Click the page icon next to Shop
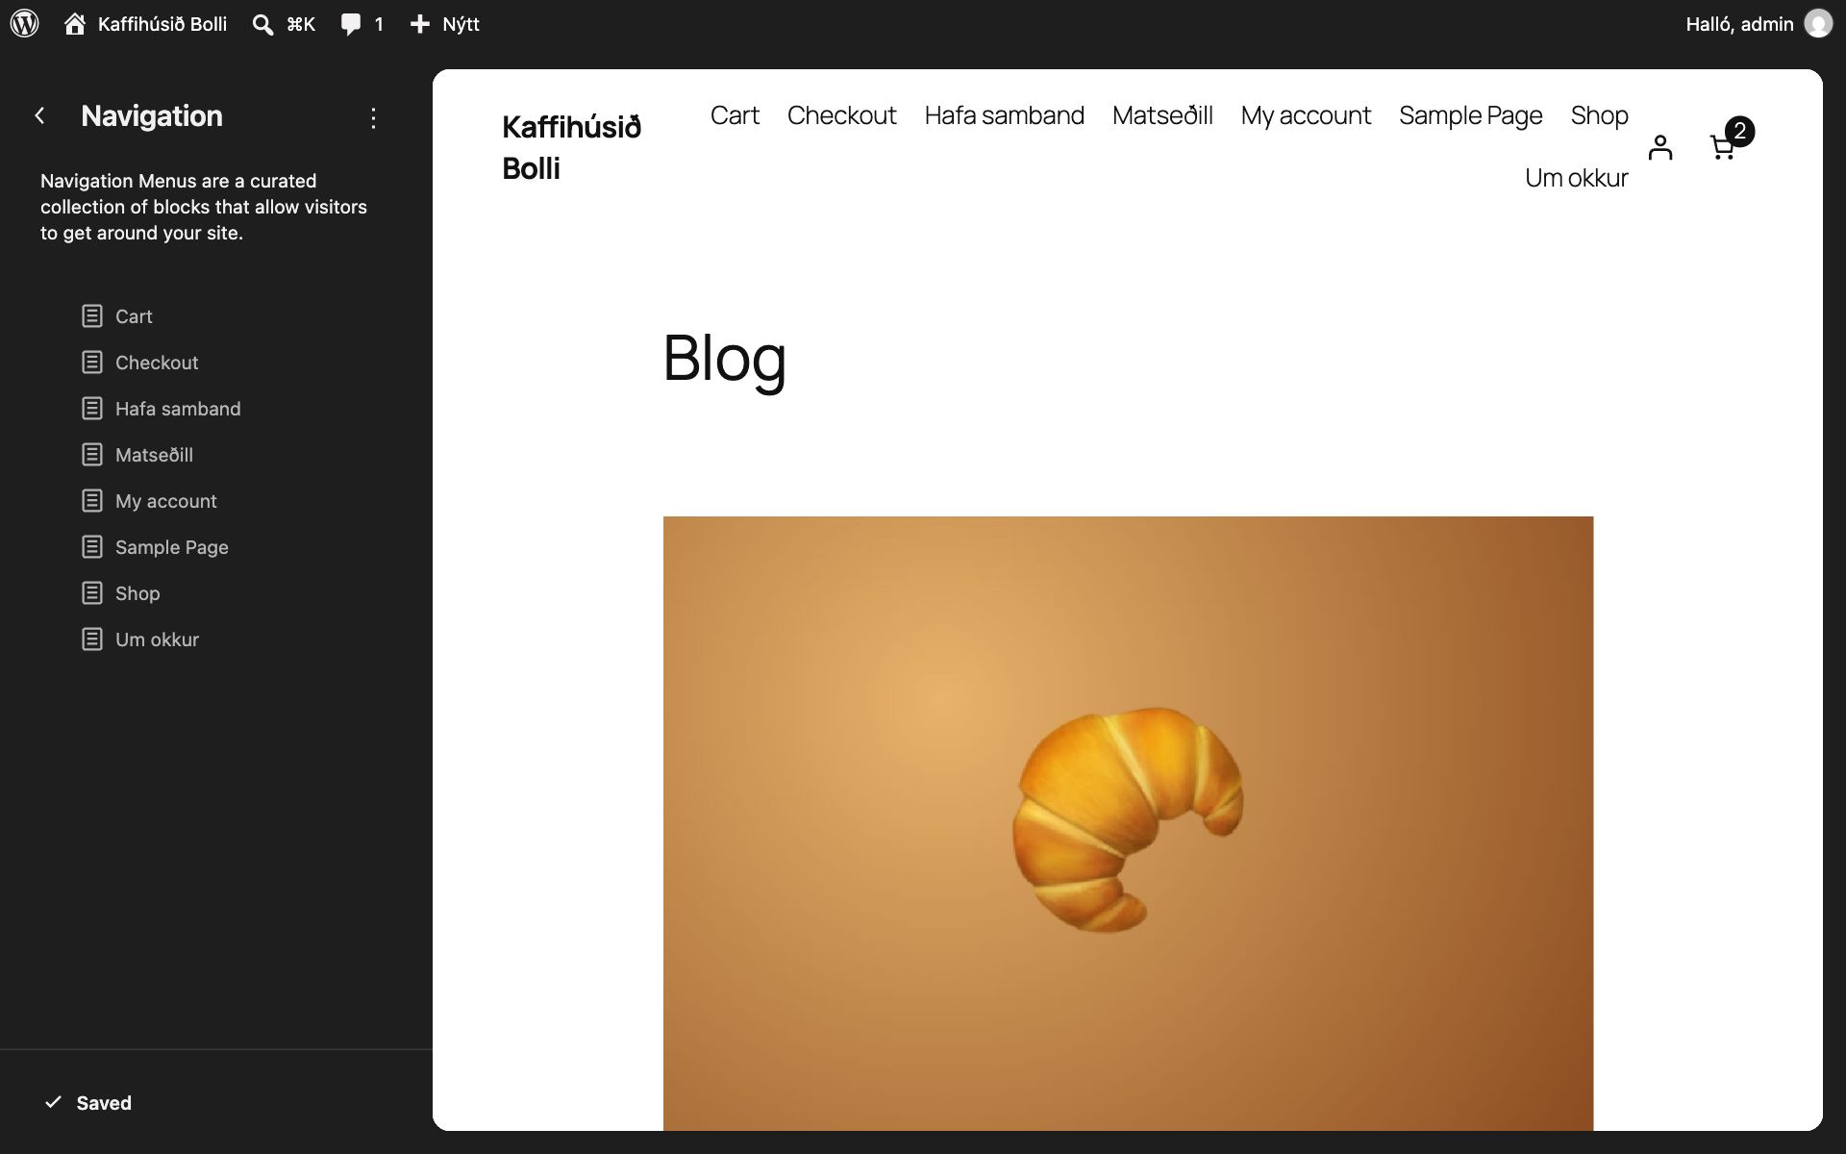 tap(92, 592)
